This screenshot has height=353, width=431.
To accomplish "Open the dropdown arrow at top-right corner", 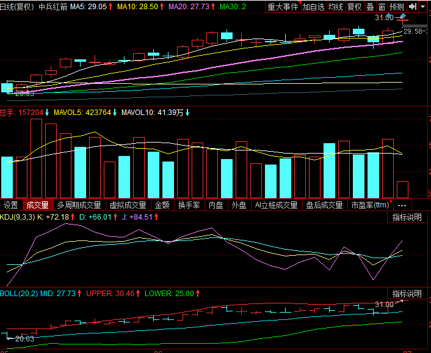I will pos(423,7).
